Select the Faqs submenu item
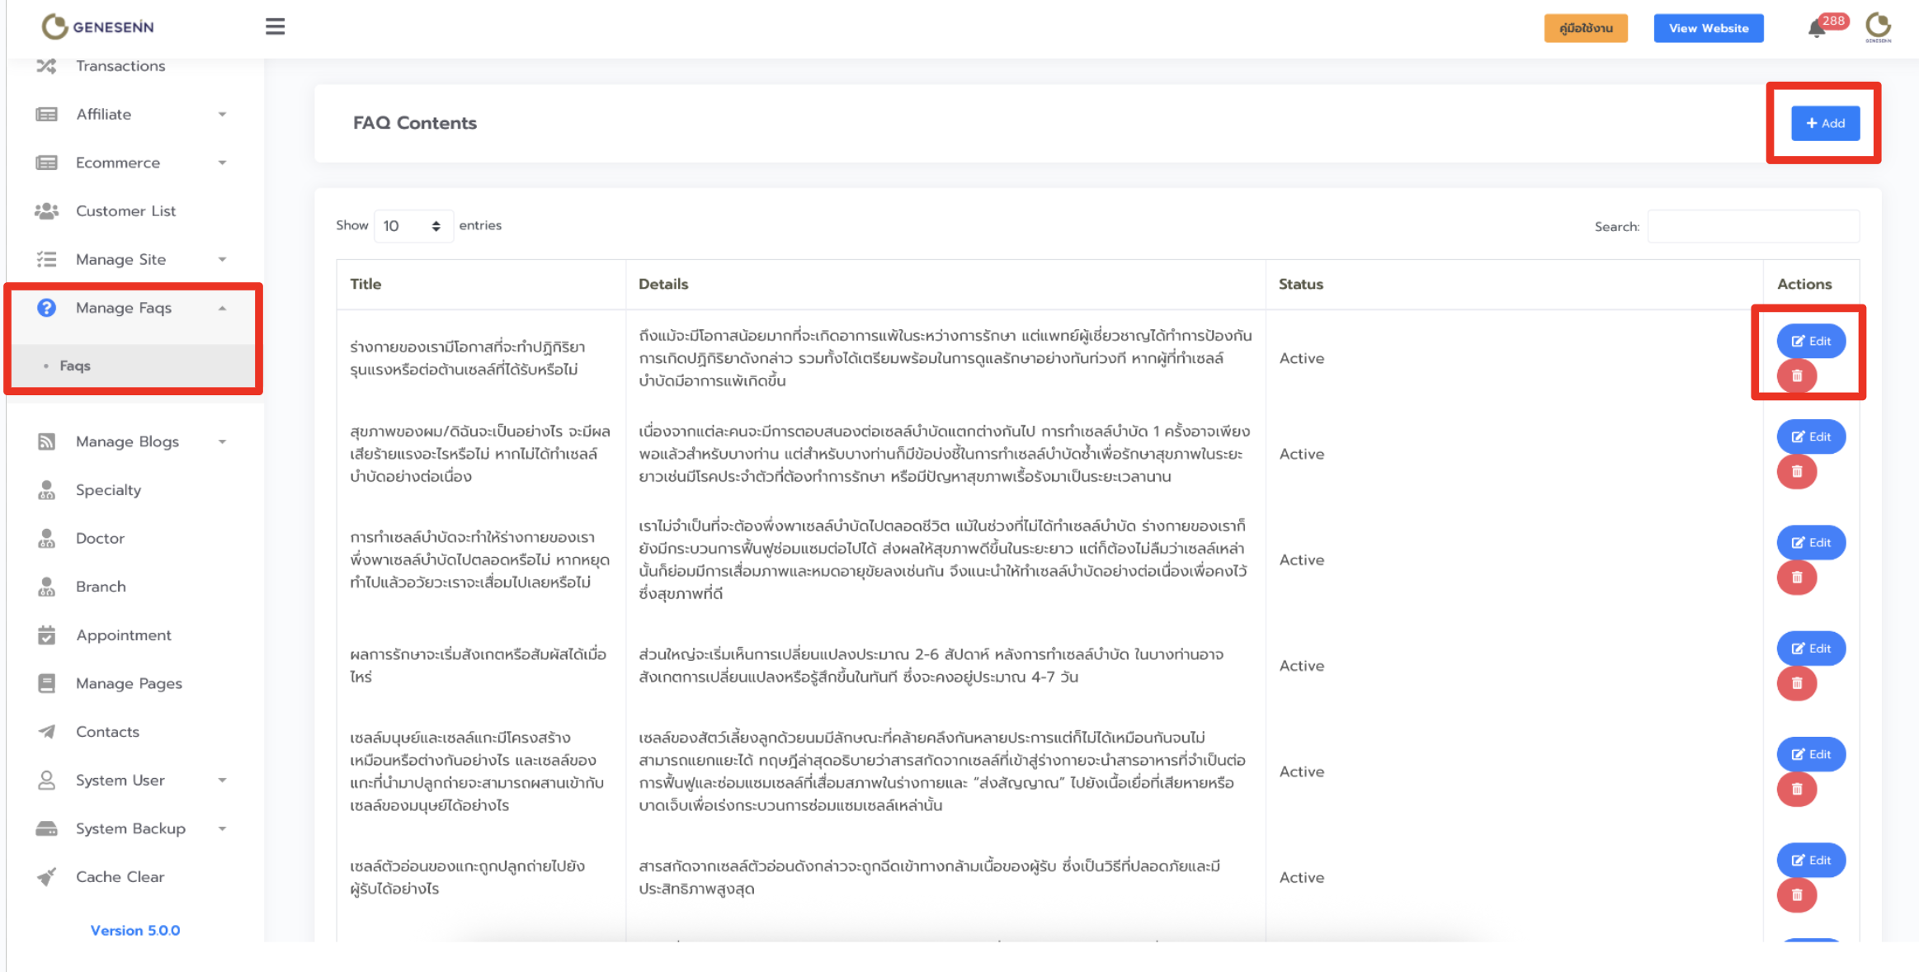Screen dimensions: 1919x972 75,366
